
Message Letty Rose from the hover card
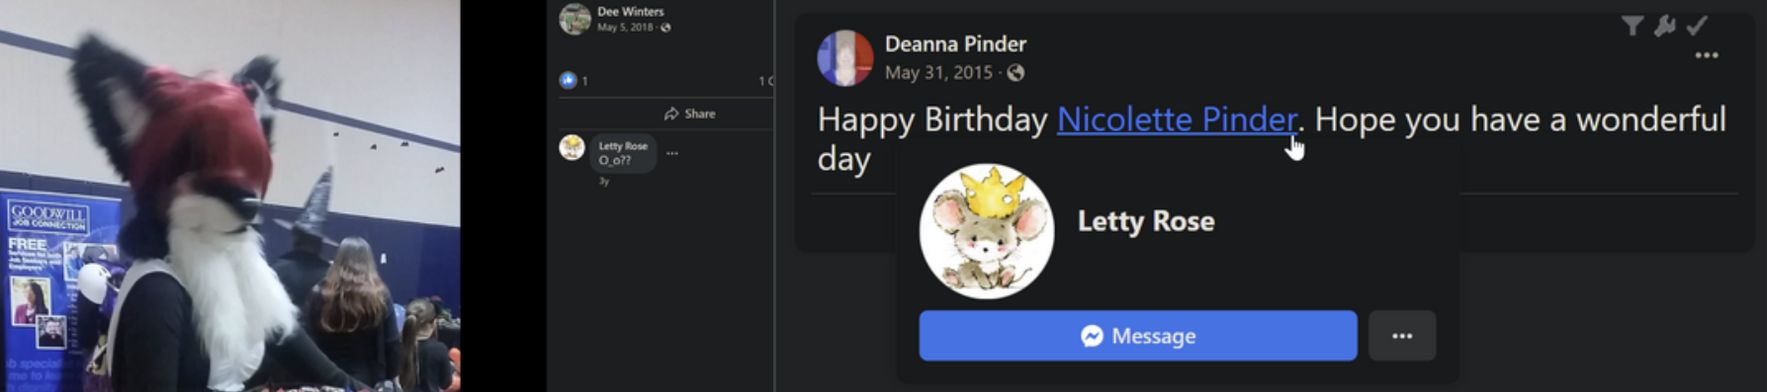pos(1138,336)
